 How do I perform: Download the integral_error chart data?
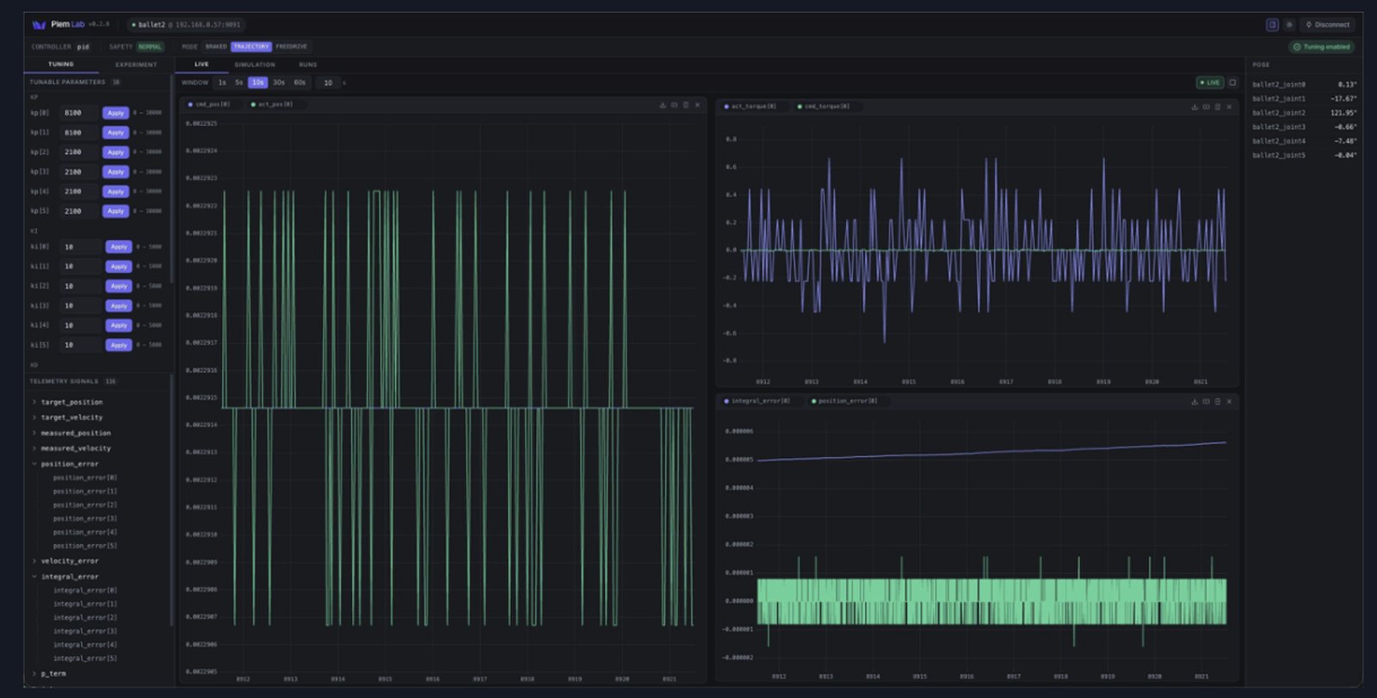pos(1195,401)
